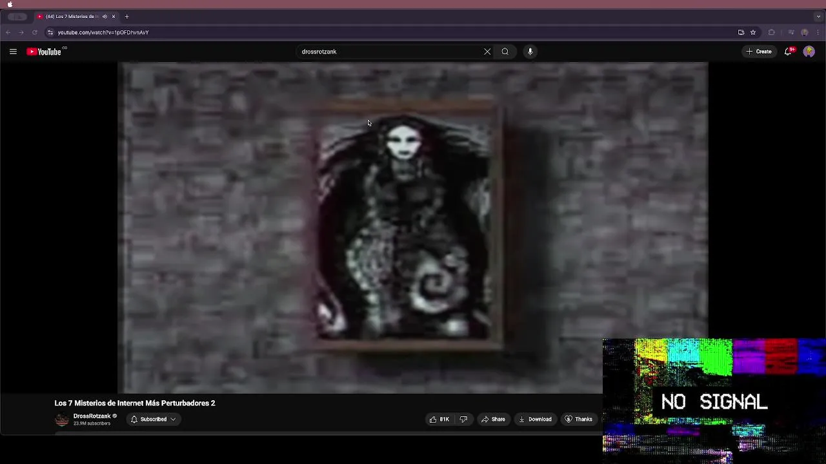This screenshot has height=464, width=826.
Task: Close the Los 7 Misterios tab
Action: pos(114,17)
